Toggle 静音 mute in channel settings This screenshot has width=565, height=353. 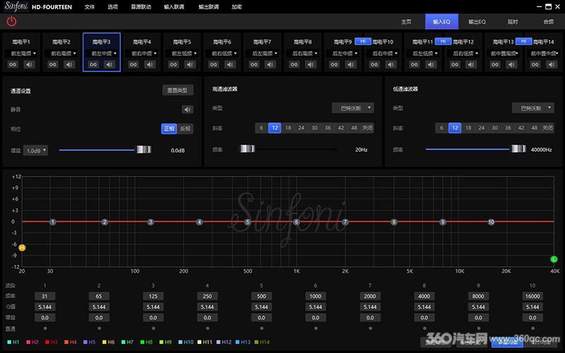point(187,109)
